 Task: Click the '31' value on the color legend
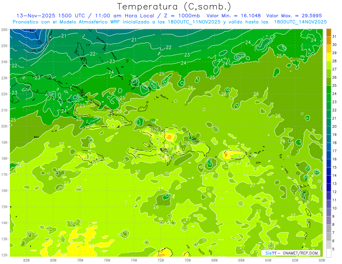(x=335, y=36)
